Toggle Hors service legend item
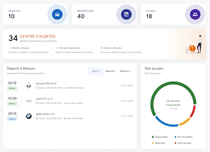The image size is (210, 152). (182, 143)
